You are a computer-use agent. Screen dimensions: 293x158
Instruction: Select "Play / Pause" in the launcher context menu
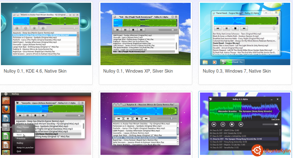(x=22, y=127)
